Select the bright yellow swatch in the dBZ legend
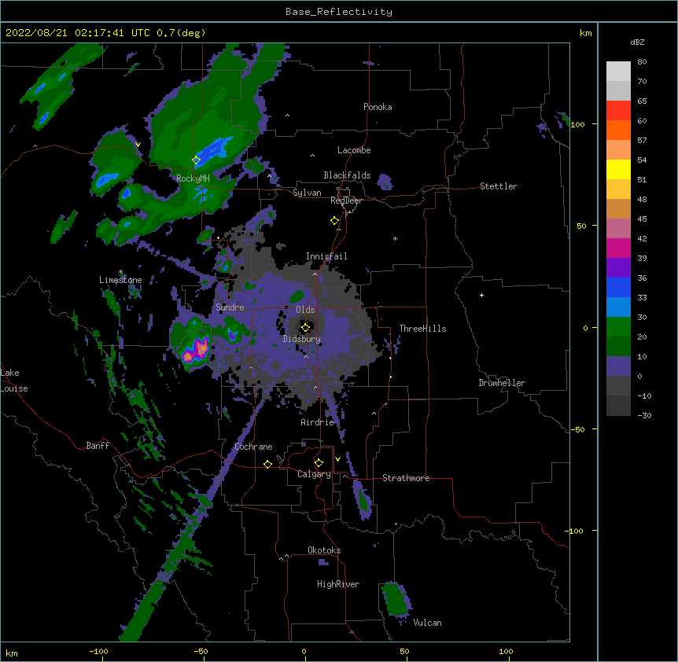The height and width of the screenshot is (662, 678). tap(618, 169)
